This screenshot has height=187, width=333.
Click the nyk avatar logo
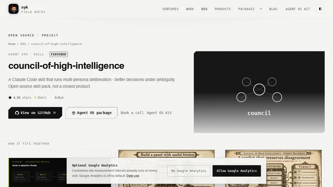tap(14, 9)
